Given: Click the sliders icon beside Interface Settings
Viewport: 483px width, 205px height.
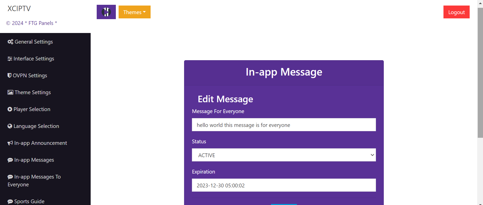Looking at the screenshot, I should tap(10, 59).
